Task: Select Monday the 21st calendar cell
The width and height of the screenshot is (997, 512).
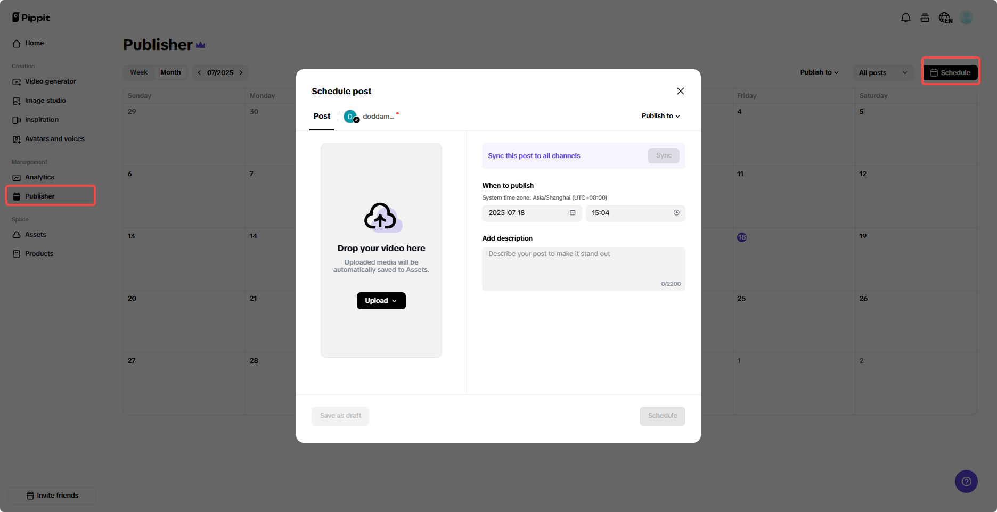Action: point(271,321)
